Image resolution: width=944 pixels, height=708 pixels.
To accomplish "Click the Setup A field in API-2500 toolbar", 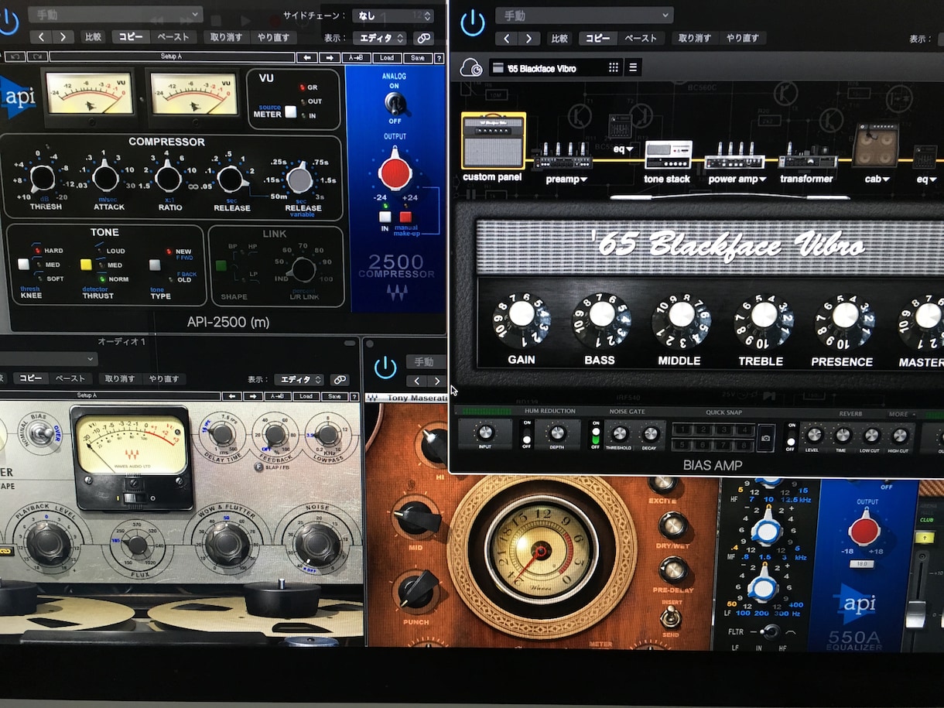I will click(172, 57).
